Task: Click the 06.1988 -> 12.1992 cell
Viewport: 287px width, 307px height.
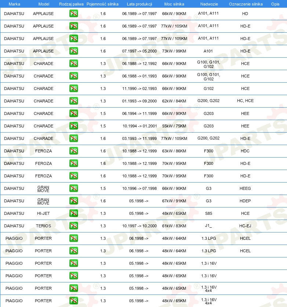Action: [139, 64]
